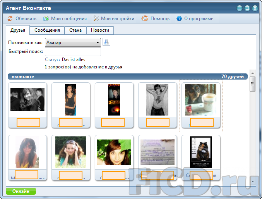Switch to the Сообщения tab
Image resolution: width=262 pixels, height=199 pixels.
pos(47,30)
